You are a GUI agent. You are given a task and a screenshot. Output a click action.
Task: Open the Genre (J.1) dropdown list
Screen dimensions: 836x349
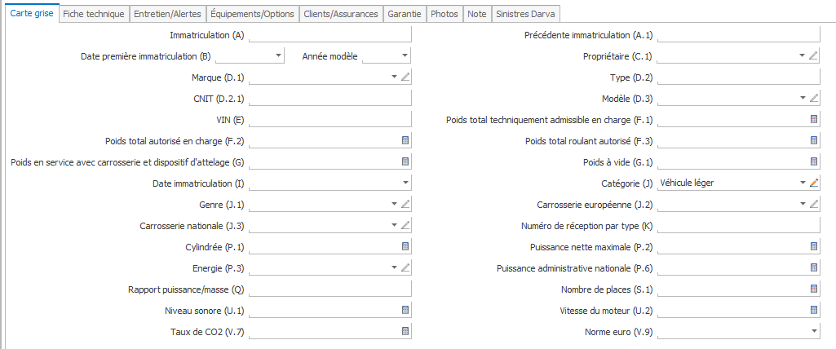[394, 205]
